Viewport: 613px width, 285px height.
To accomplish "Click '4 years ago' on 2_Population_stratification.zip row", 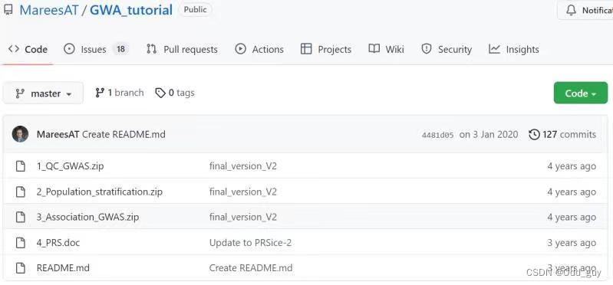I will (x=572, y=192).
